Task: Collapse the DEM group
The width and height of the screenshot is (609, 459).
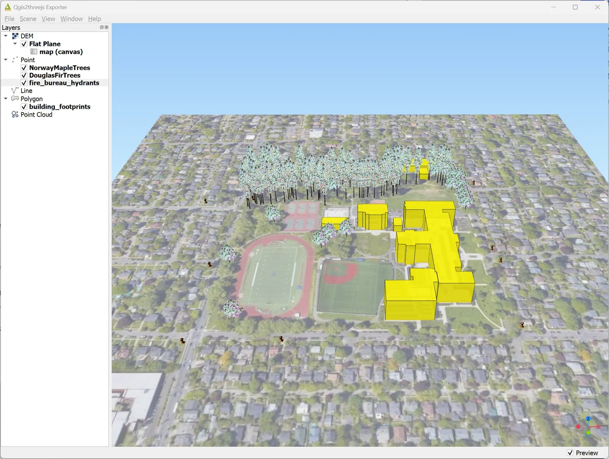Action: (5, 36)
